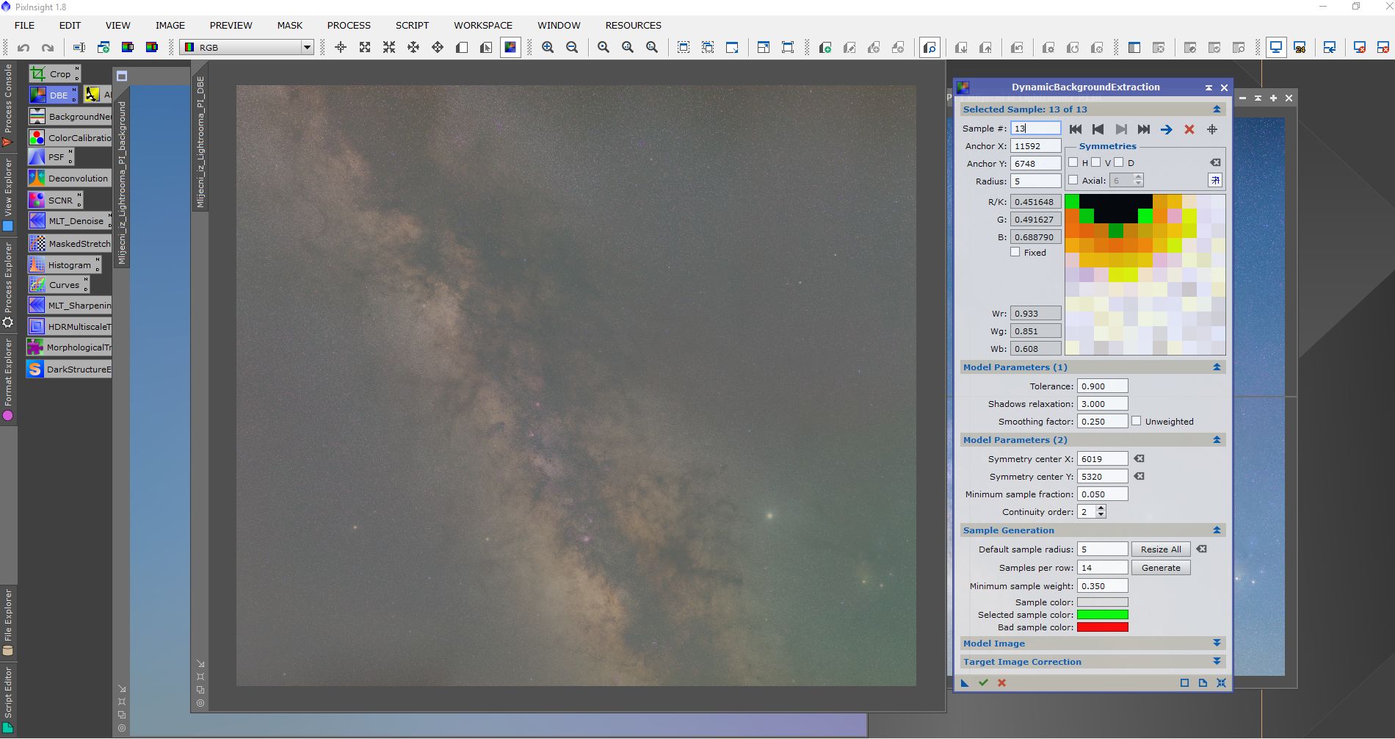Click the green Selected sample color swatch
The image size is (1395, 739).
(x=1102, y=615)
